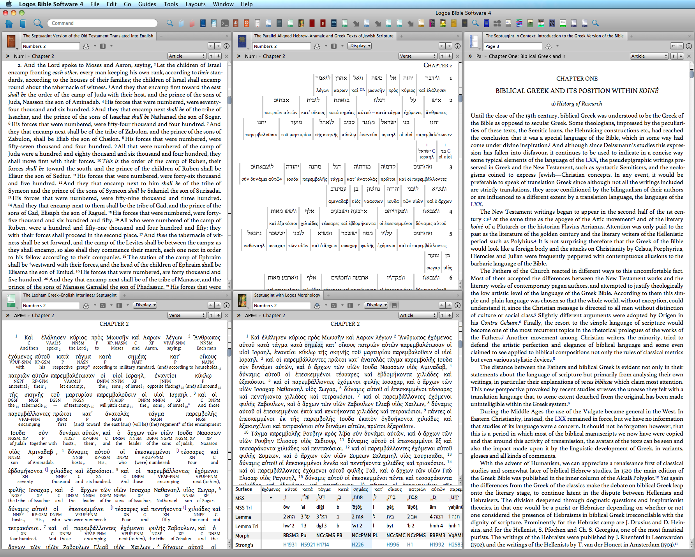Show info for Septuagint in Context panel

pos(689,46)
